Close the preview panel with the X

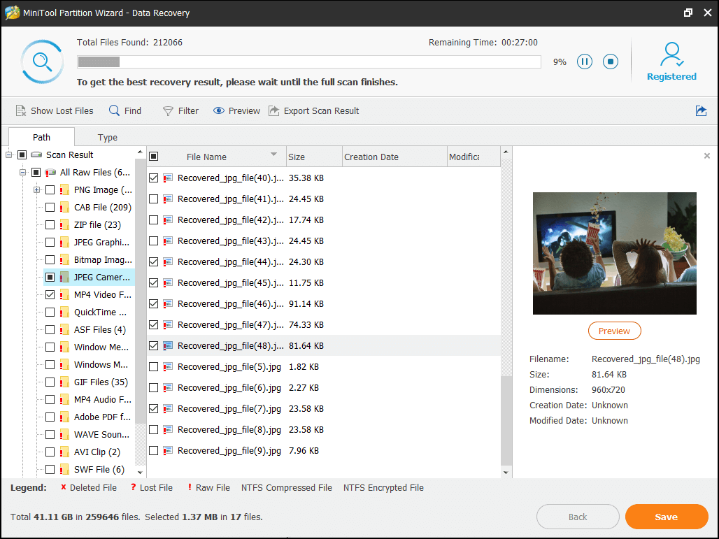(x=707, y=156)
